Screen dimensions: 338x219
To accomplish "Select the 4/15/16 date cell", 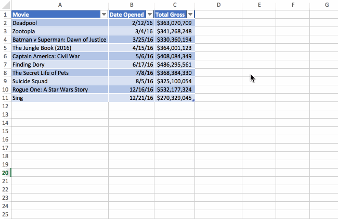I will (x=131, y=48).
